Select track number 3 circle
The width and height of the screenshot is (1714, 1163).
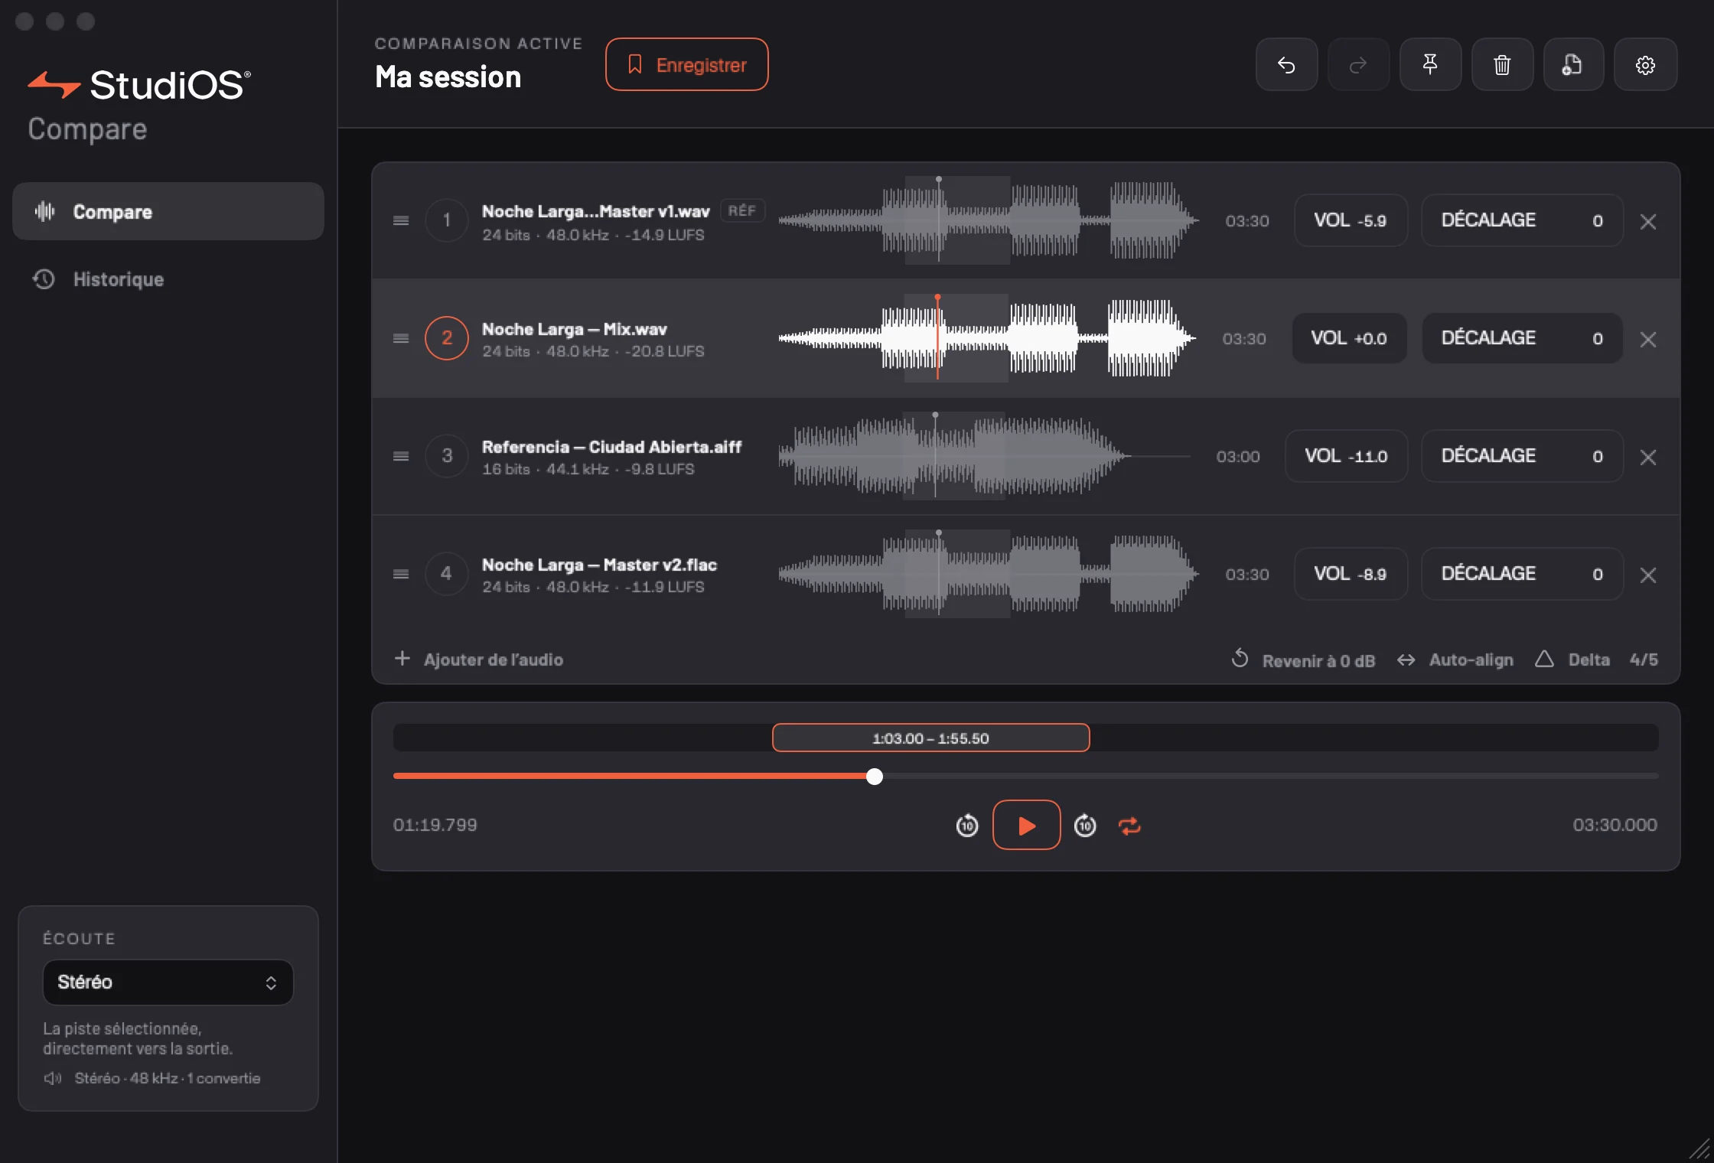[447, 456]
